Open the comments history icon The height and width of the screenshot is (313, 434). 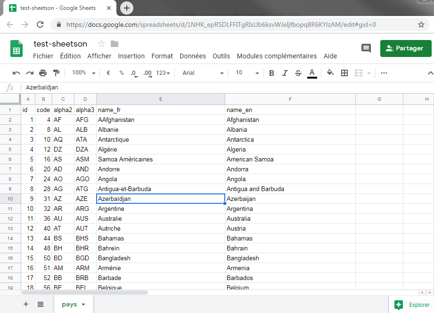366,48
